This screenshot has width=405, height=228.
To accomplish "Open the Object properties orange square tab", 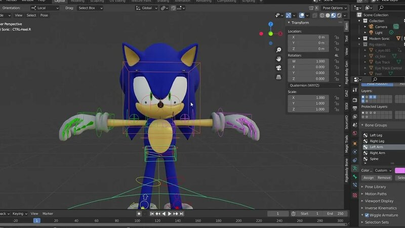I will click(355, 143).
